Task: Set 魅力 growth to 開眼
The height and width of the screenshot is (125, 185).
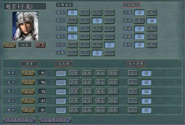Action: click(x=113, y=110)
